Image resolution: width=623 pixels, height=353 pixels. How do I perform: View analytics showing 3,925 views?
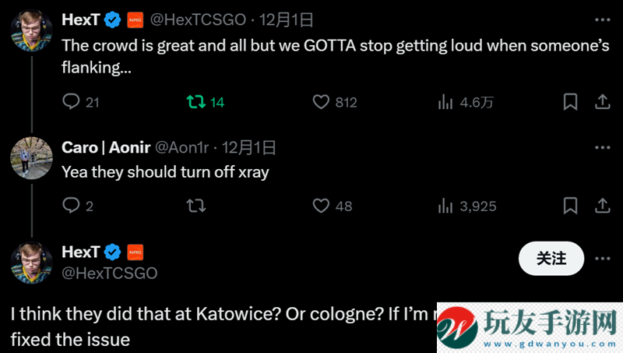tap(467, 206)
